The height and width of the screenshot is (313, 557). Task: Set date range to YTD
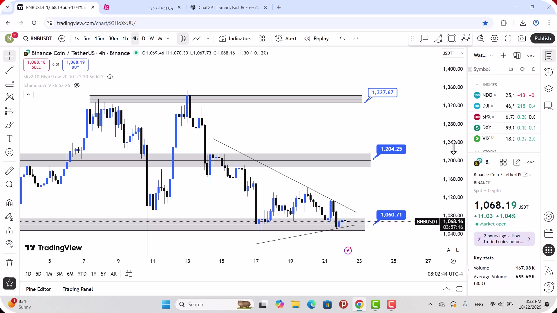(82, 274)
